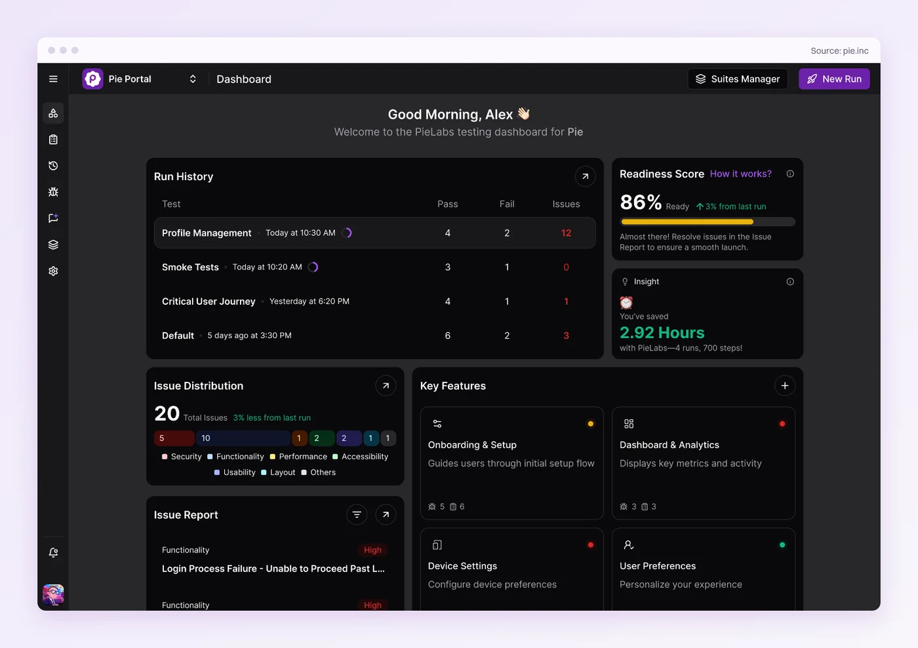Add a new key feature
918x648 pixels.
click(785, 386)
